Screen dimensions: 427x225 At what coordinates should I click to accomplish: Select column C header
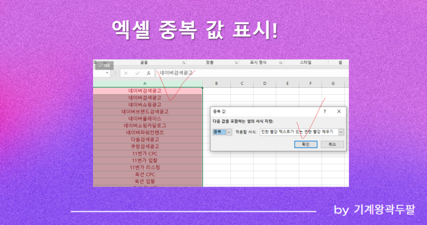tap(242, 84)
